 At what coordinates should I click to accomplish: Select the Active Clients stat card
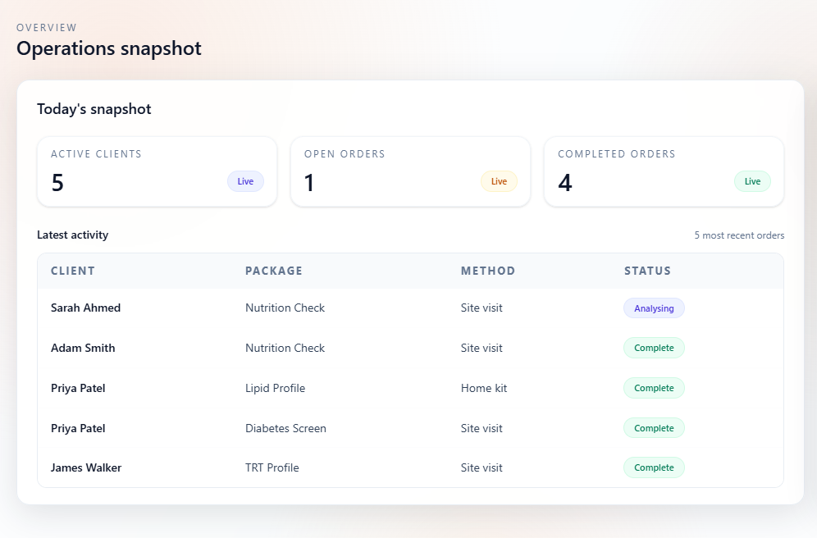(x=157, y=171)
